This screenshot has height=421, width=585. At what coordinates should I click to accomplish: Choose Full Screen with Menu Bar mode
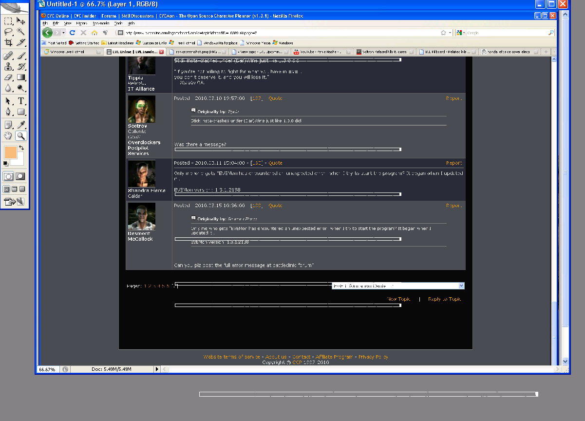(x=15, y=189)
